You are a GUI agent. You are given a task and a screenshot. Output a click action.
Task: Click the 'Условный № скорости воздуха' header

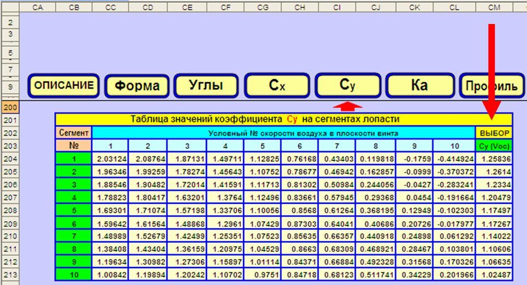pyautogui.click(x=283, y=133)
